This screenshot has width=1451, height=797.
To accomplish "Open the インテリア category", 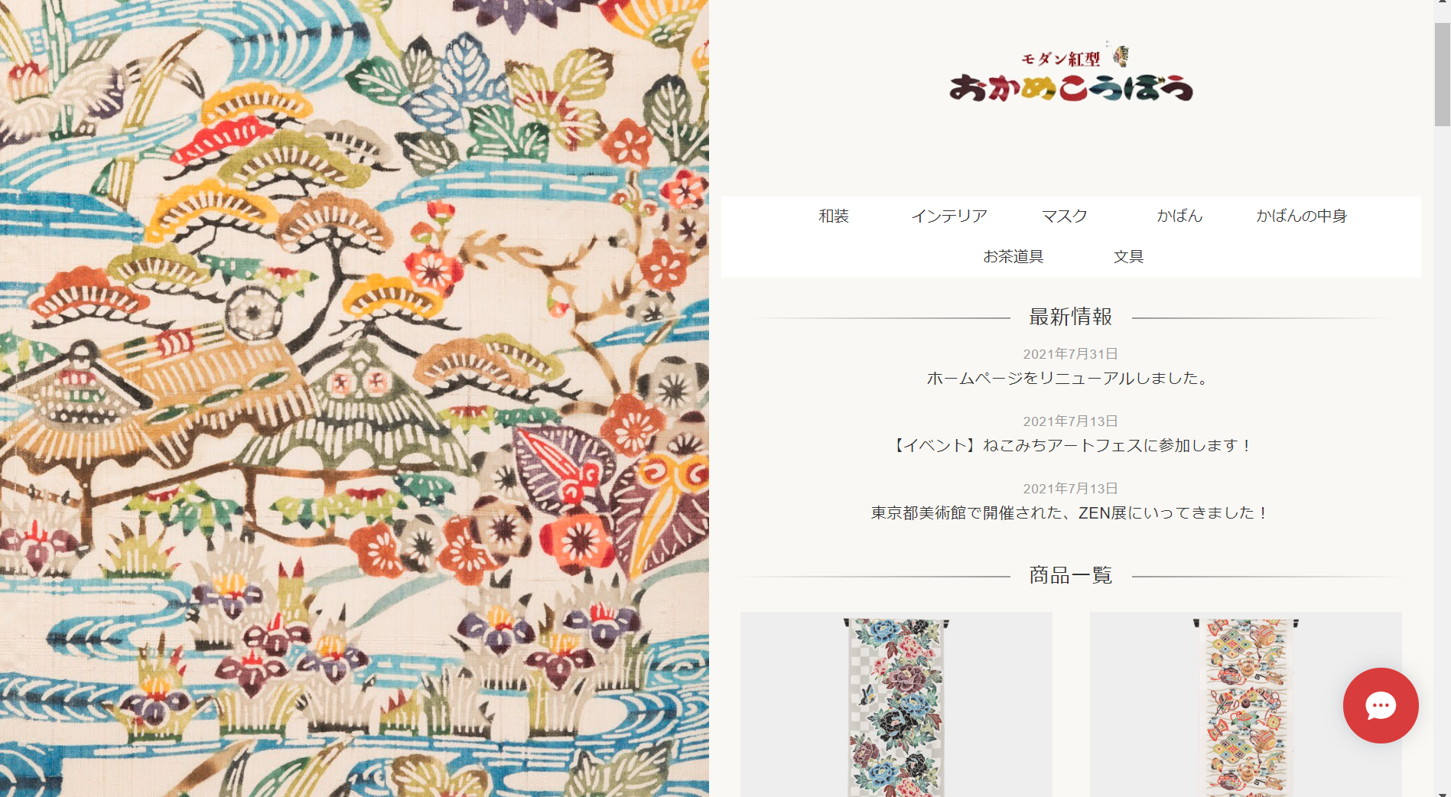I will [949, 216].
